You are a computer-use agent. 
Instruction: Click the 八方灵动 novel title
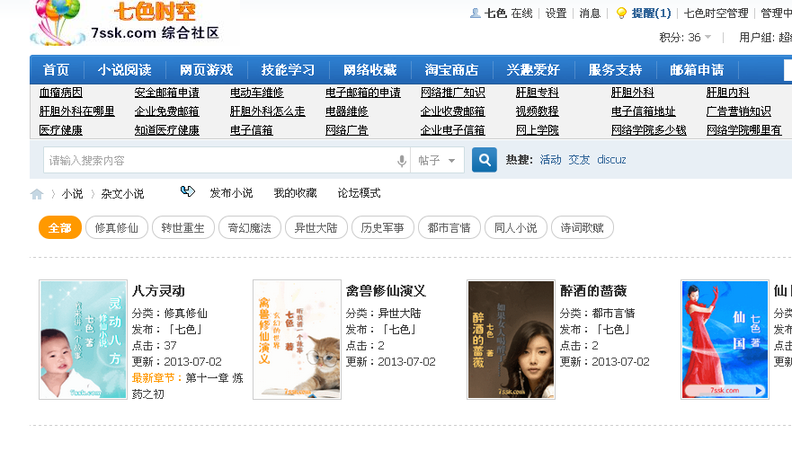[158, 291]
